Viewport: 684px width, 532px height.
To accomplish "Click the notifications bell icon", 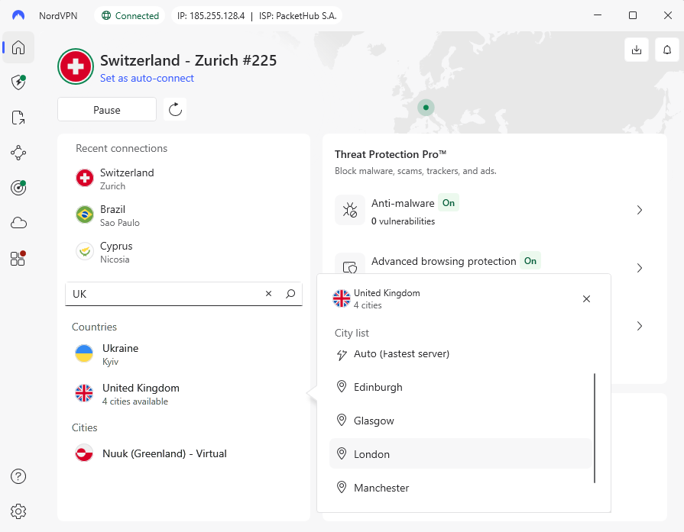I will (666, 49).
